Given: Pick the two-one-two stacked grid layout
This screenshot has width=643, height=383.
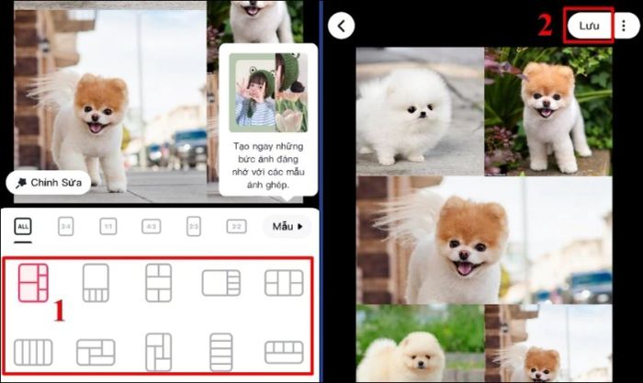Looking at the screenshot, I should (x=159, y=283).
